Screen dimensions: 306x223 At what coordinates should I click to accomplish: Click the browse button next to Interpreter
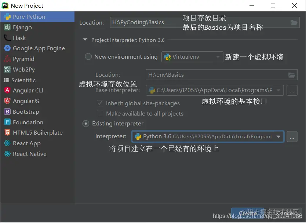(x=292, y=136)
